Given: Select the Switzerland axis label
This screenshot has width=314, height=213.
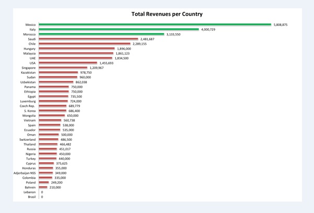Looking at the screenshot, I should pos(28,140).
